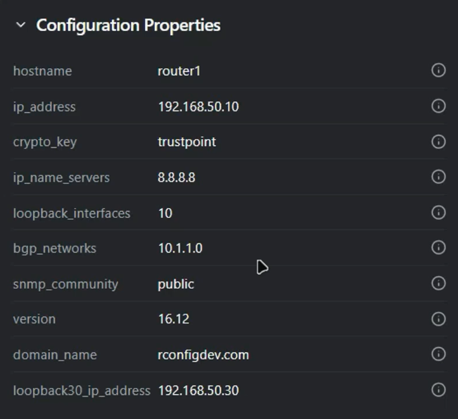Image resolution: width=458 pixels, height=419 pixels.
Task: Select the version value 16.12
Action: (x=173, y=319)
